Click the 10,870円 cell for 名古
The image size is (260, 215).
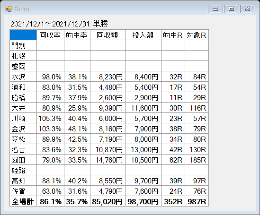(108, 149)
